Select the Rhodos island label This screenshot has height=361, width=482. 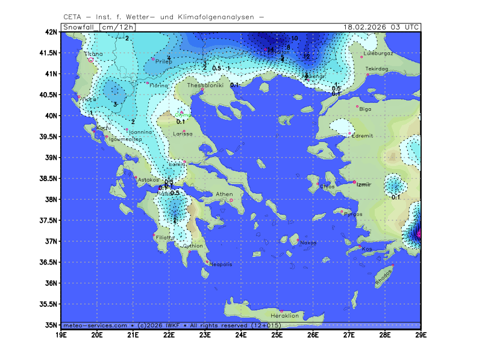(383, 277)
